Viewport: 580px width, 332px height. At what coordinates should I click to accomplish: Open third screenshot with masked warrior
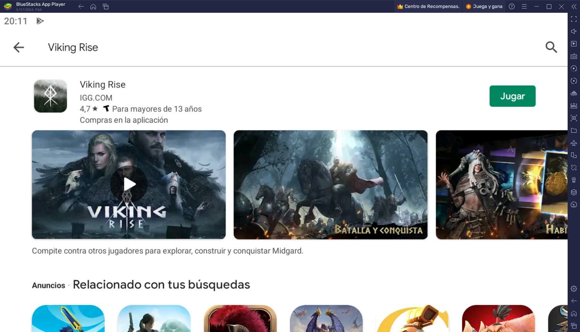[x=501, y=185]
